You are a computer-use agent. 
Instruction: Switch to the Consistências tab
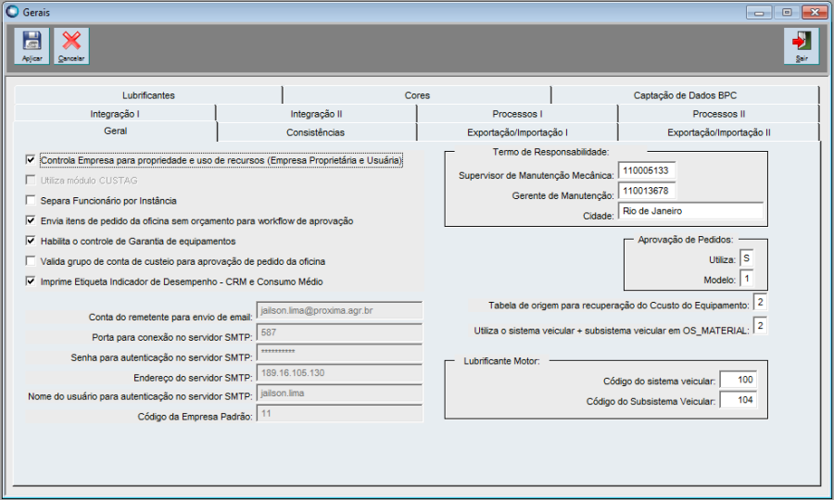316,132
